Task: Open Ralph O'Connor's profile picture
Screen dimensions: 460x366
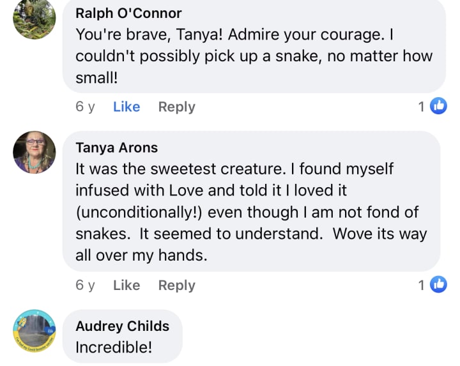Action: click(34, 19)
